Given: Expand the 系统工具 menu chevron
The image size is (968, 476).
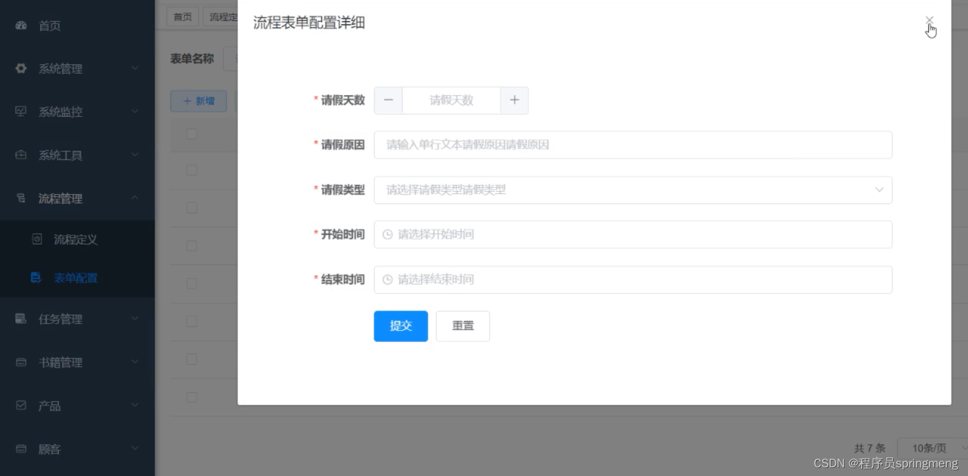Looking at the screenshot, I should (135, 155).
